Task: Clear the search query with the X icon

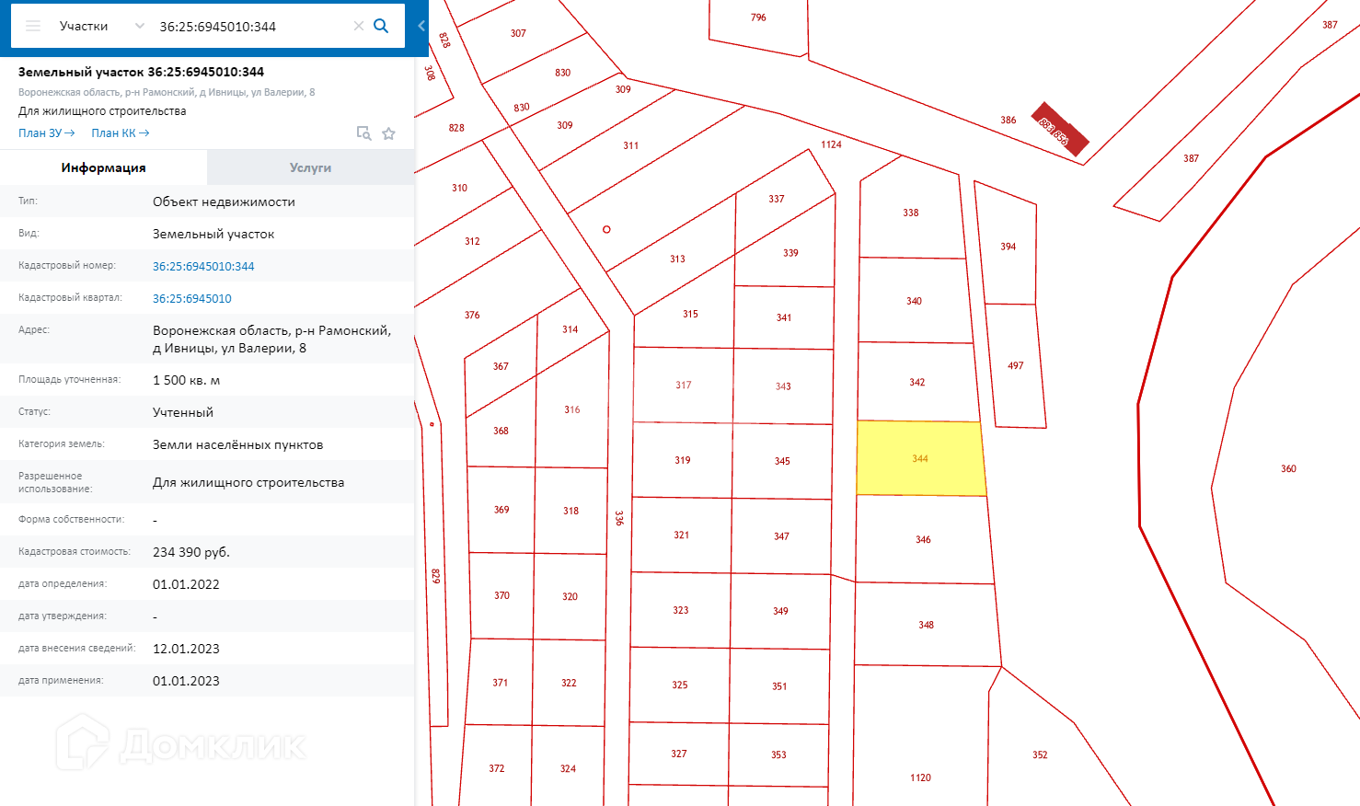Action: pyautogui.click(x=359, y=26)
